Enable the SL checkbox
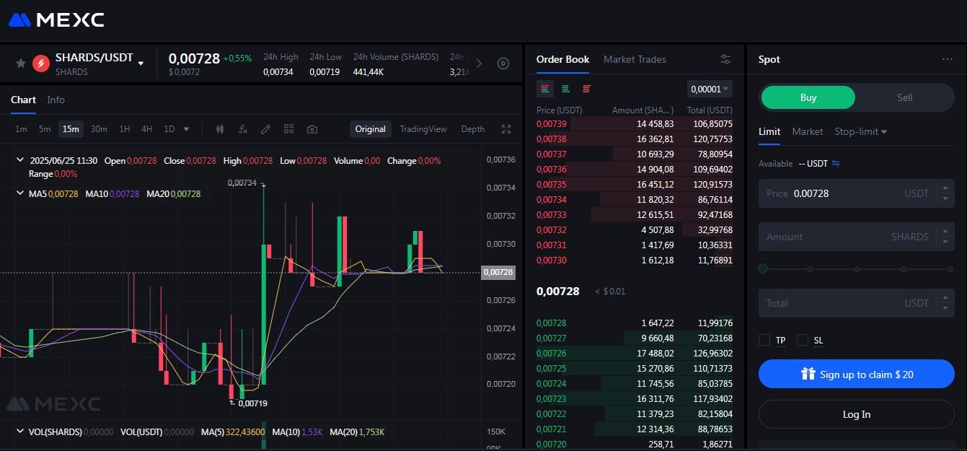Screen dimensions: 967x451 pyautogui.click(x=802, y=340)
